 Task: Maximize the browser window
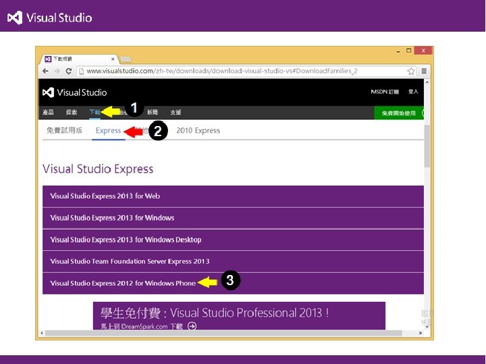[409, 51]
